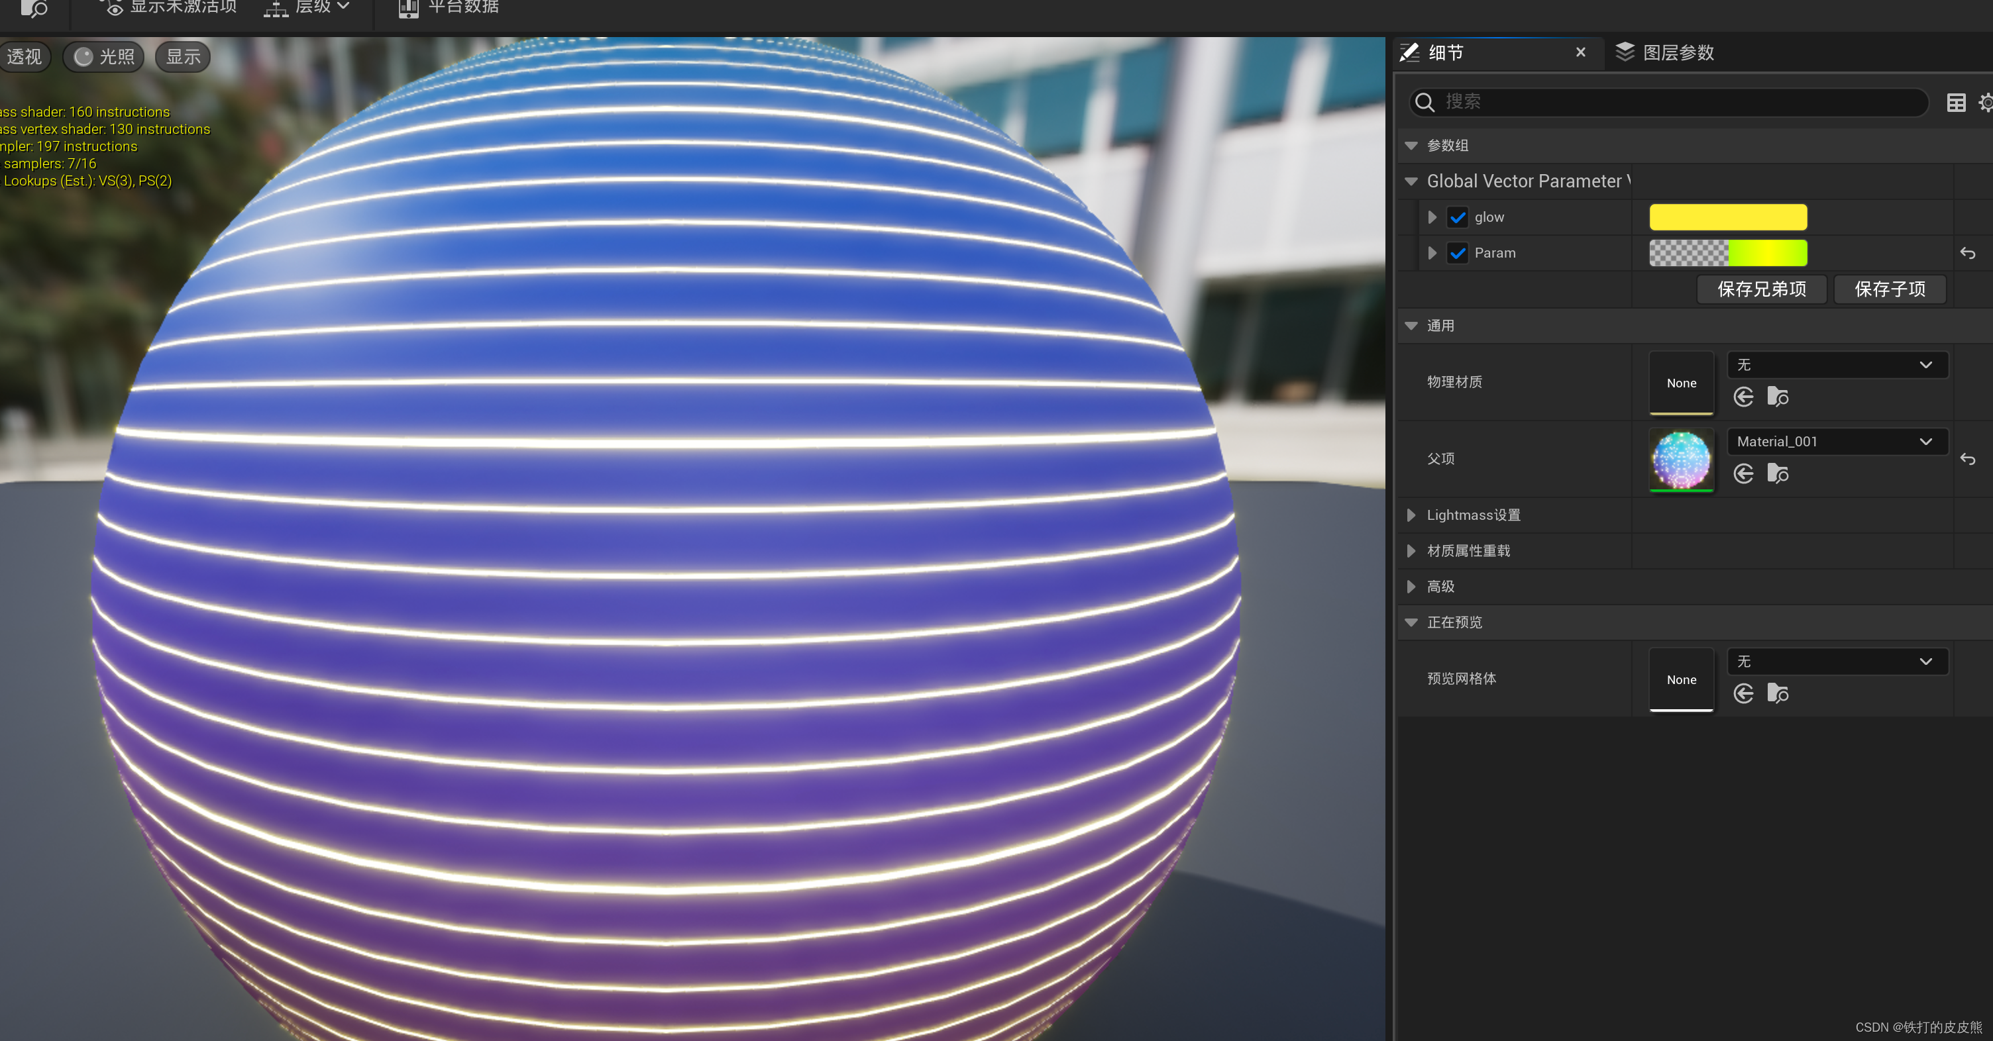Uncheck the Param override checkbox
The height and width of the screenshot is (1041, 1993).
tap(1458, 253)
